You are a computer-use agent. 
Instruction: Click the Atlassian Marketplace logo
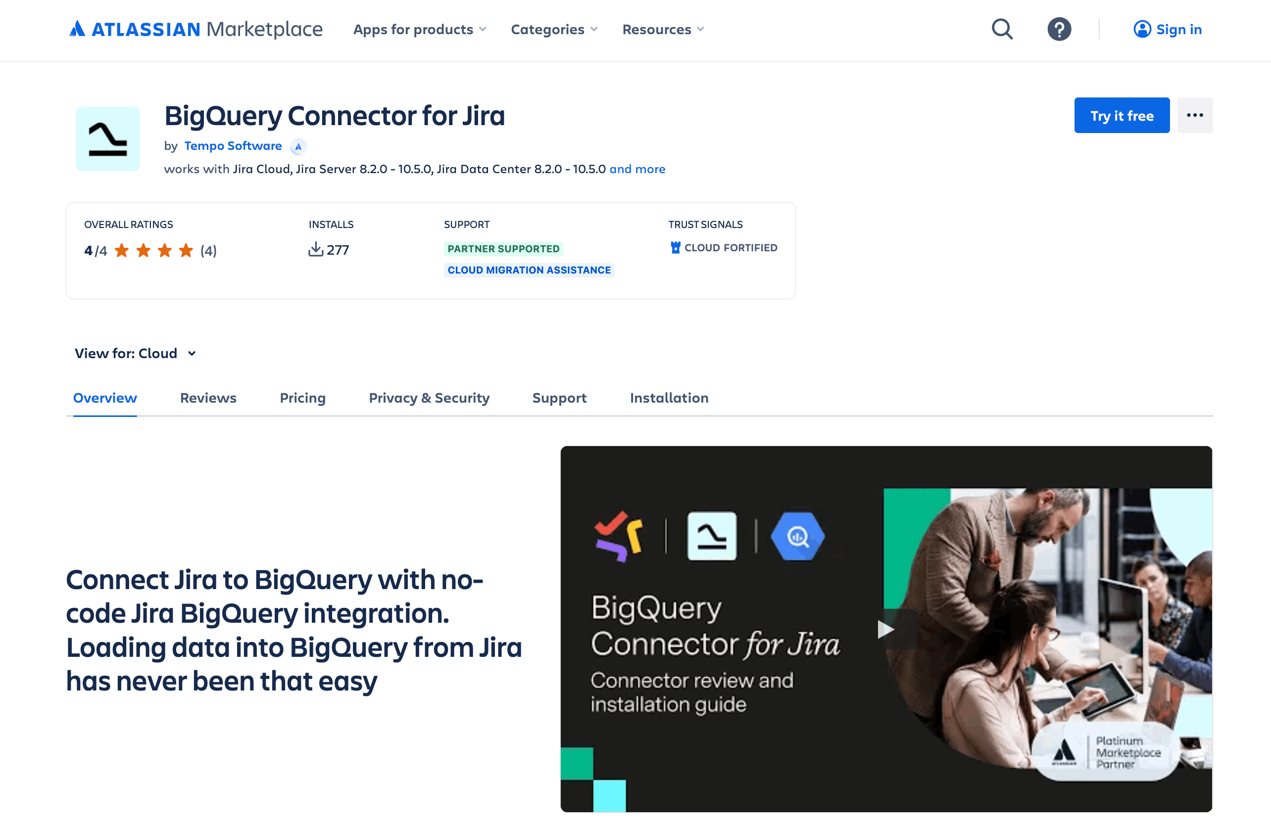[195, 29]
